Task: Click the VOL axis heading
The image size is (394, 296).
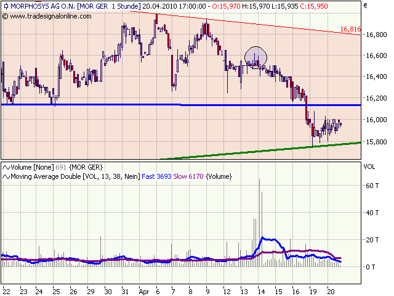Action: point(369,166)
